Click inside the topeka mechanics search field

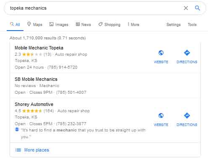pos(95,8)
